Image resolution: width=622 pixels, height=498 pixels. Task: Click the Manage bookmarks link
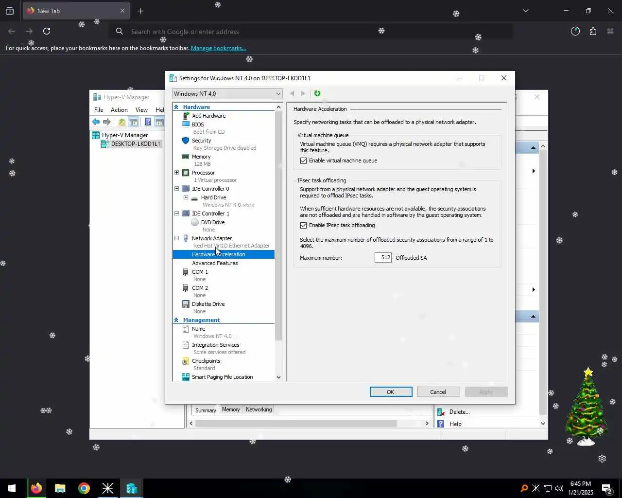click(x=218, y=48)
